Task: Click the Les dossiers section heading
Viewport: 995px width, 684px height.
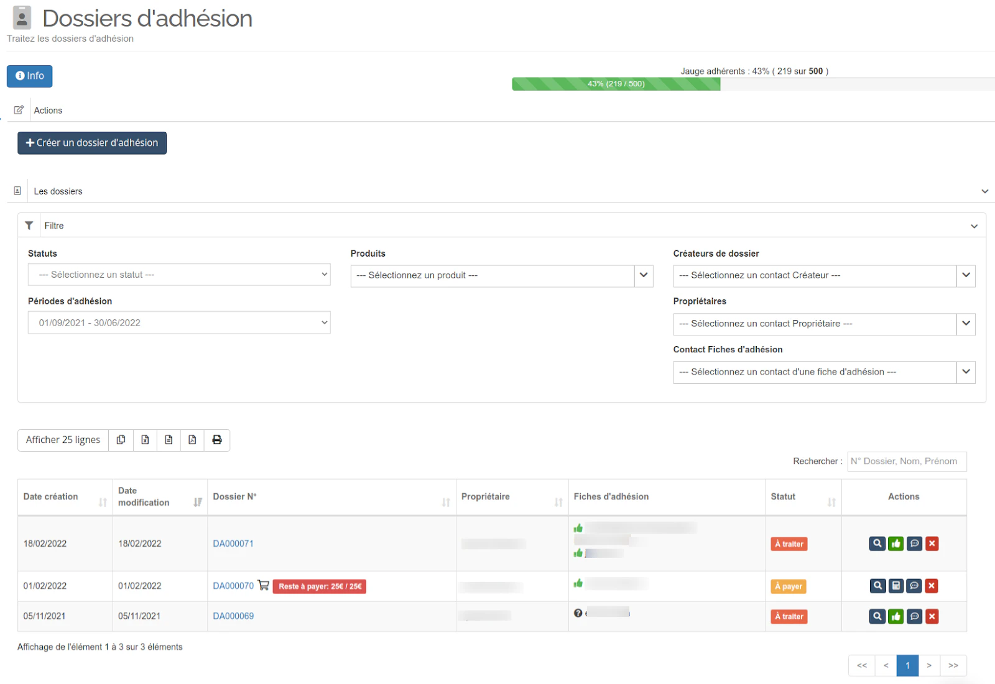Action: (x=58, y=191)
